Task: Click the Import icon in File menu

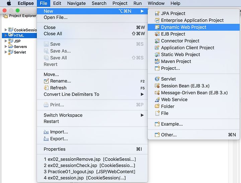Action: (46, 132)
